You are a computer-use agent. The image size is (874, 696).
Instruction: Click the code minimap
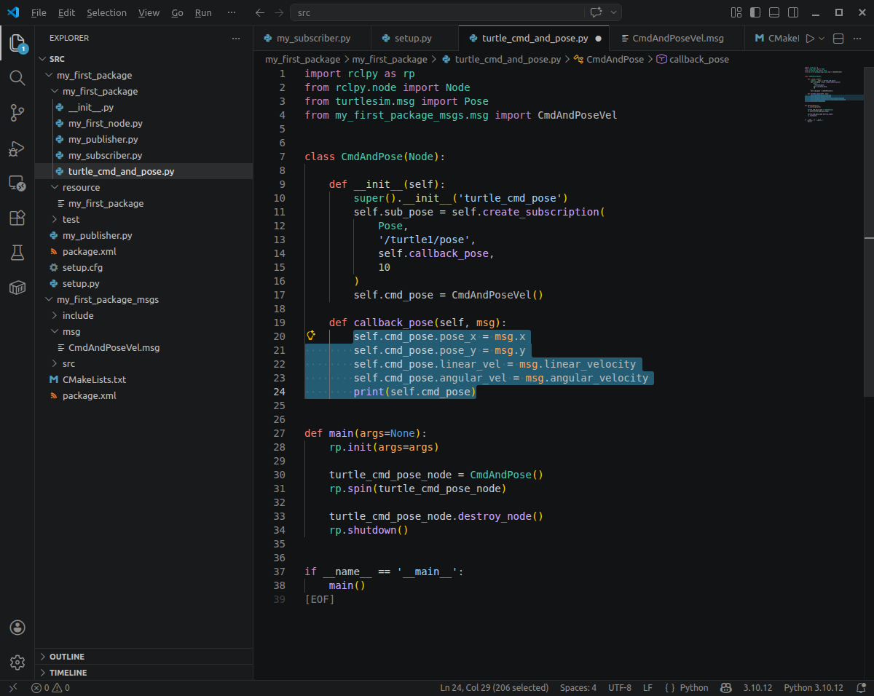point(832,95)
